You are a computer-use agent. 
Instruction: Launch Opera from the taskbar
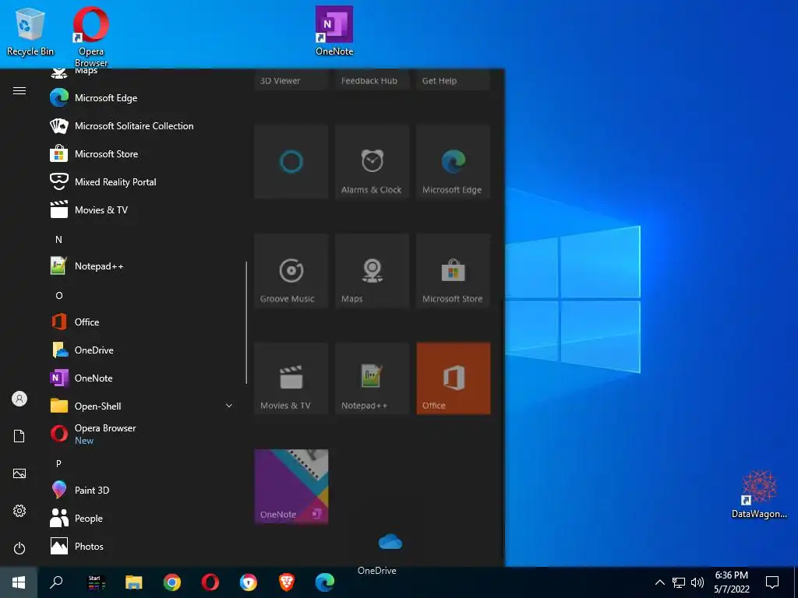click(x=210, y=582)
